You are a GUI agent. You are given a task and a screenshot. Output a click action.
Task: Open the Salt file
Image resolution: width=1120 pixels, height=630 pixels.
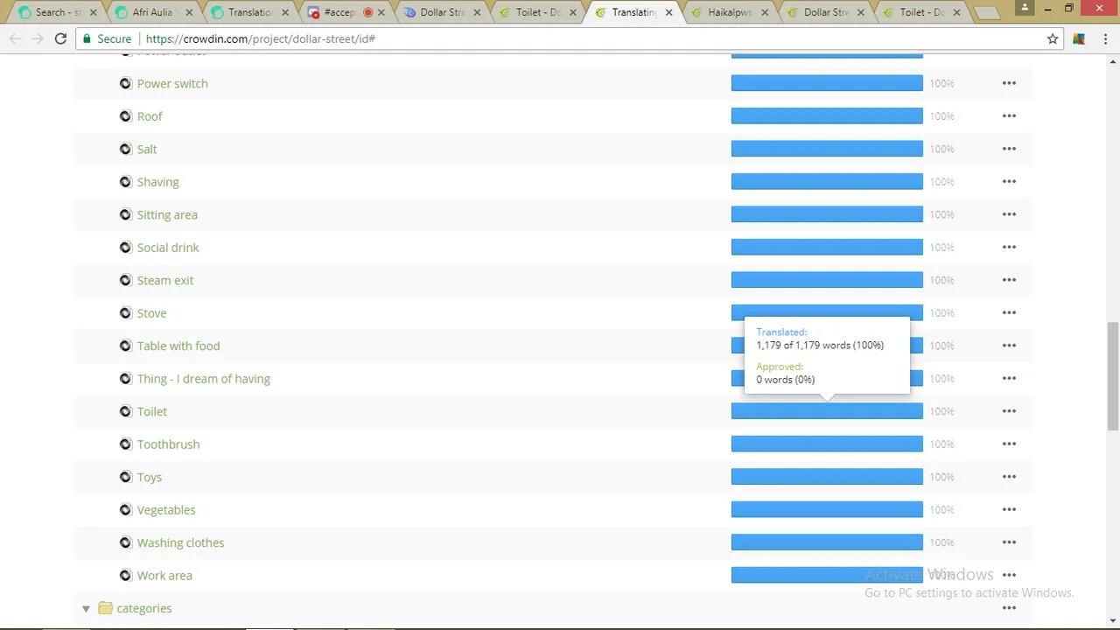(x=147, y=149)
